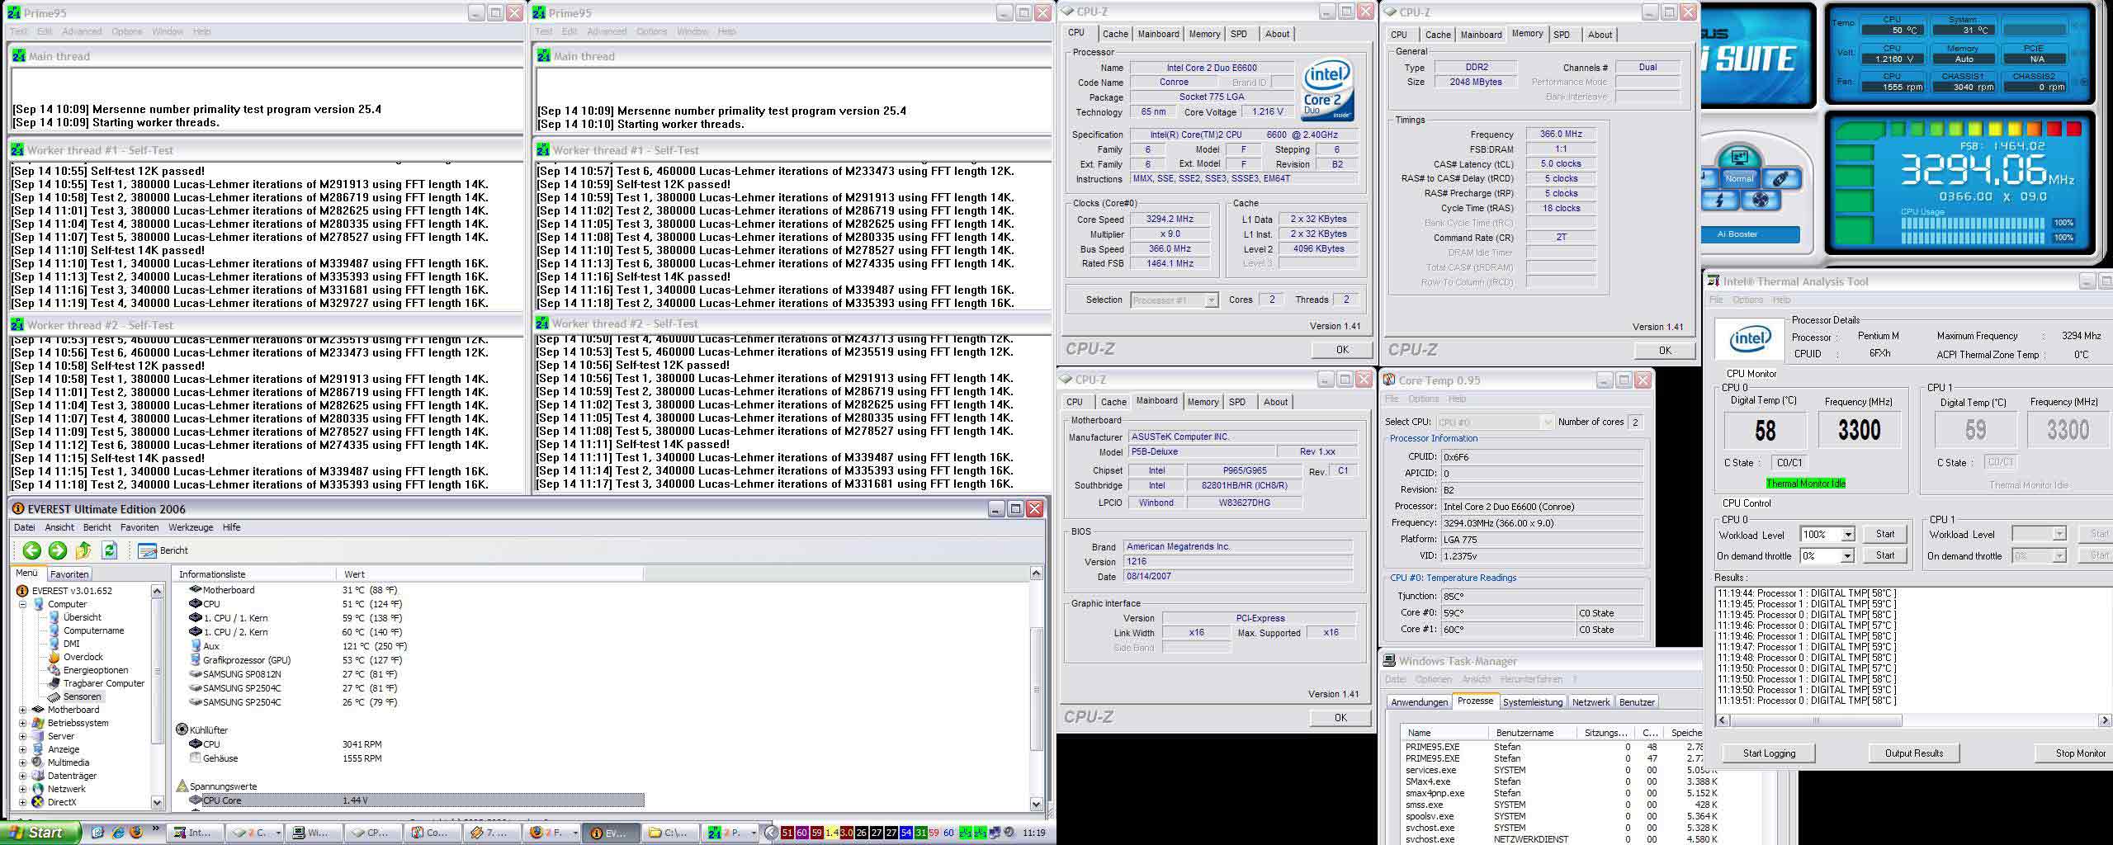This screenshot has width=2113, height=845.
Task: Click Thermal Tool results horizontal scrollbar thumb
Action: pyautogui.click(x=1815, y=720)
